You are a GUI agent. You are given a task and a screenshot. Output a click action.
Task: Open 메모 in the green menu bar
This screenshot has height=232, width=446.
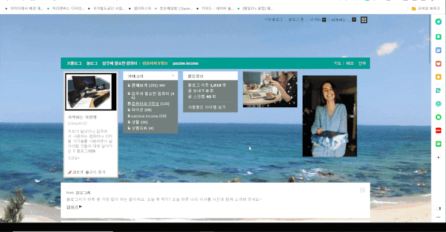350,64
